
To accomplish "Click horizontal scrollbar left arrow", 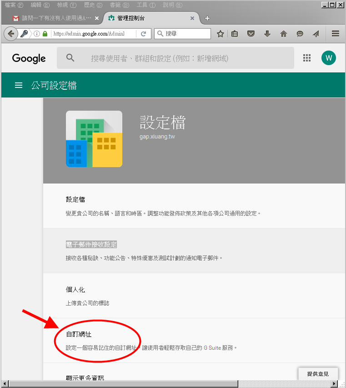I will (5, 384).
